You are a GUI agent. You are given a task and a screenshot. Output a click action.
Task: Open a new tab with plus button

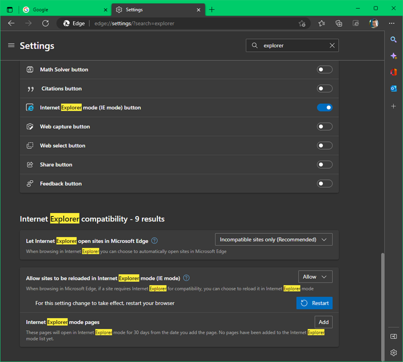point(212,10)
